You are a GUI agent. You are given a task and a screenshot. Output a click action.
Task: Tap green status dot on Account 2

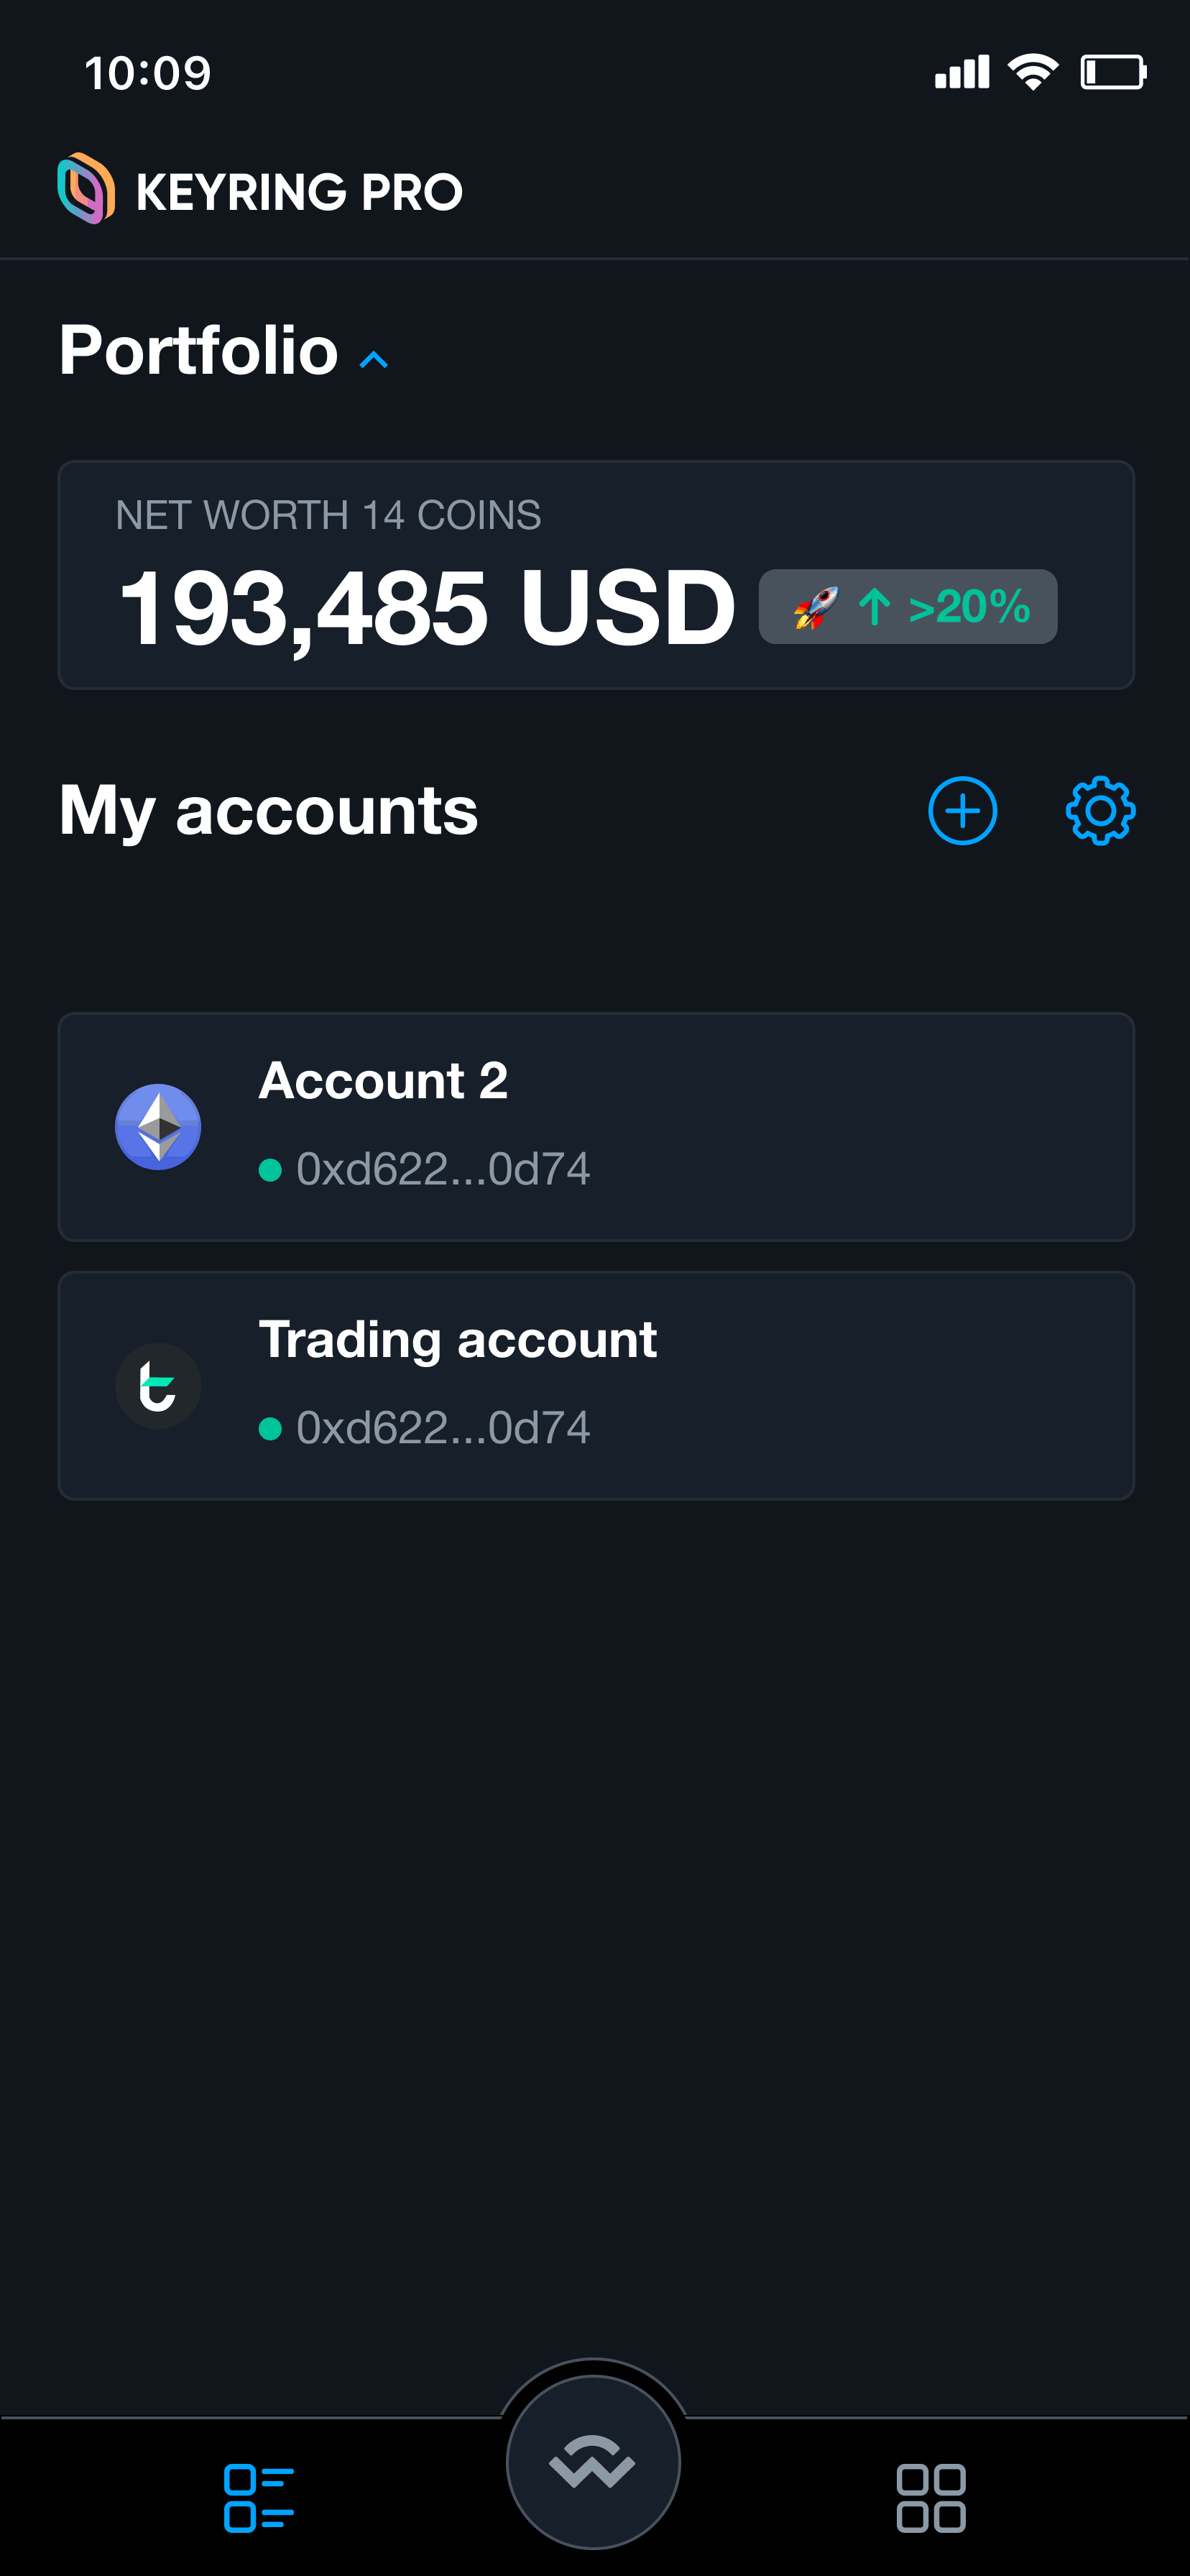(x=270, y=1170)
